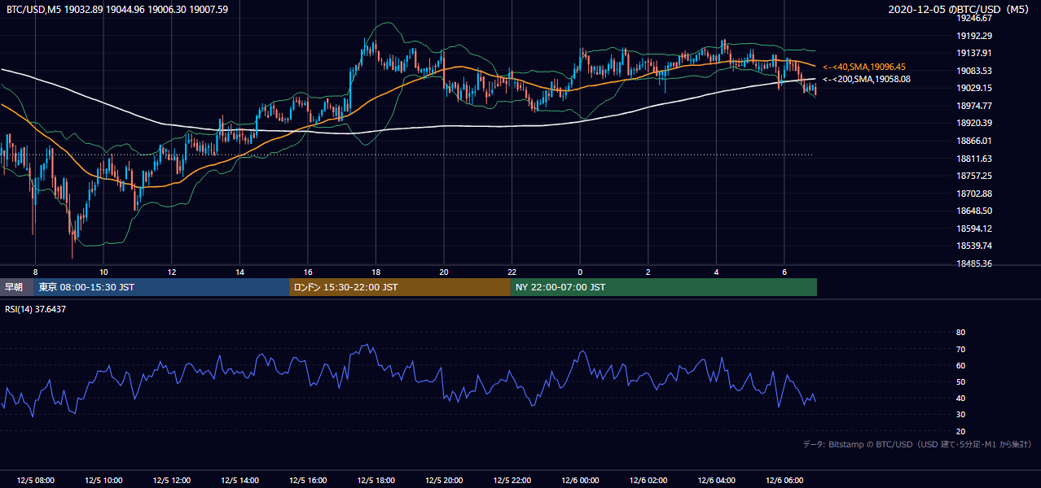
Task: Click the RSI(14) 37.6437 indicator label
Action: (36, 309)
